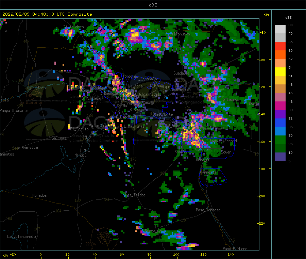306x259 pixels.
Task: Click the 'Salinas' place label
Action: tap(59, 138)
